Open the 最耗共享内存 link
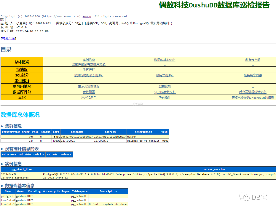276x209 pixels. click(252, 75)
